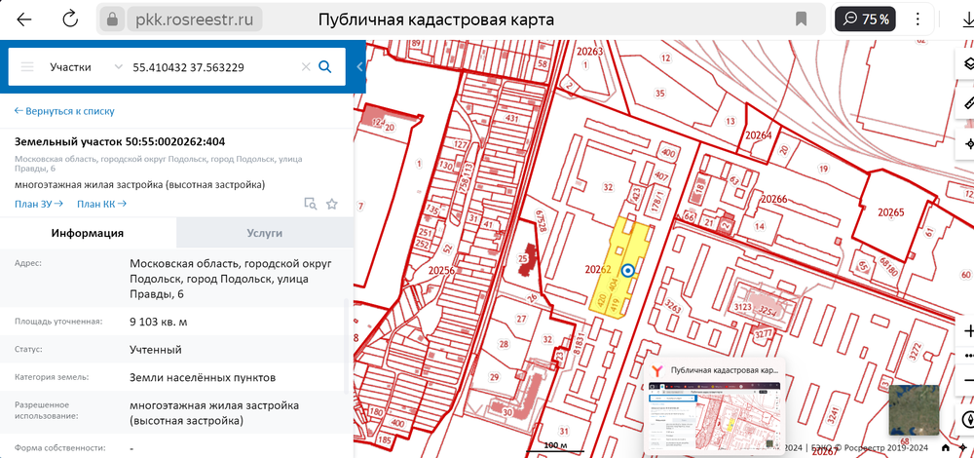Add parcel to favorites star
Screen dimensions: 974x458
tap(332, 204)
